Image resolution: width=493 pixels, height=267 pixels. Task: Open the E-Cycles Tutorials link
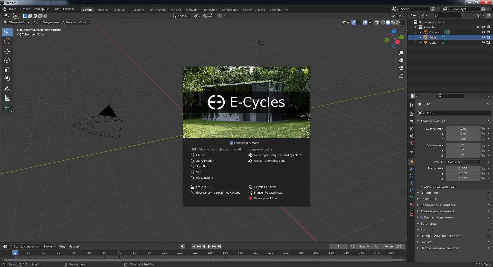point(265,187)
